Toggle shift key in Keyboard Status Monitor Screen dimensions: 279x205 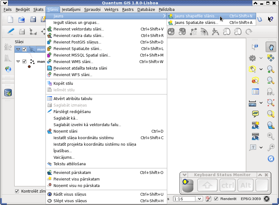207,185
